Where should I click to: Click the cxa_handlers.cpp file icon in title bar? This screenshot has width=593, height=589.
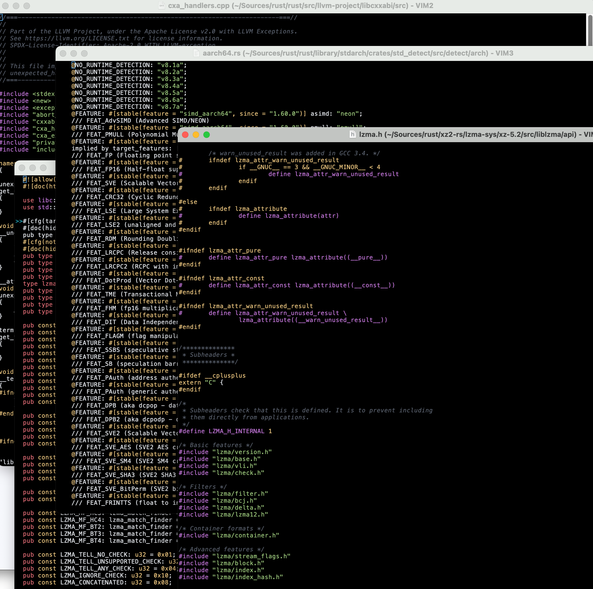click(x=161, y=6)
